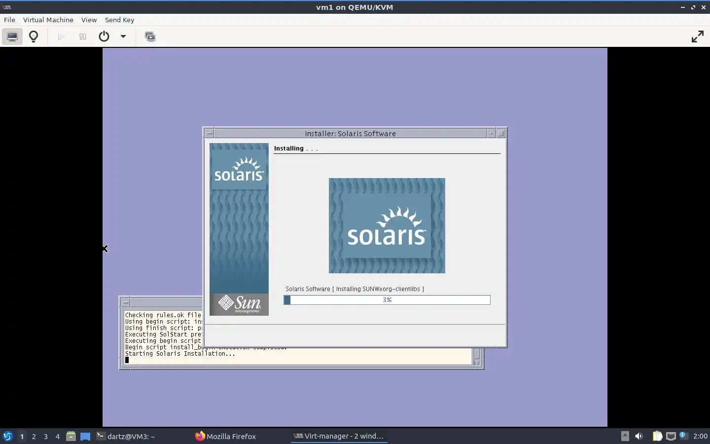Open the Solaris installer window menu button
Image resolution: width=710 pixels, height=444 pixels.
pyautogui.click(x=209, y=133)
